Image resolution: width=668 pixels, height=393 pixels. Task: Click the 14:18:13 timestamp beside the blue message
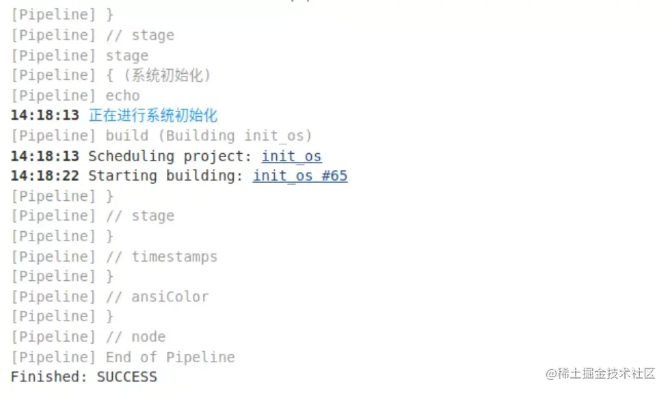click(x=44, y=116)
